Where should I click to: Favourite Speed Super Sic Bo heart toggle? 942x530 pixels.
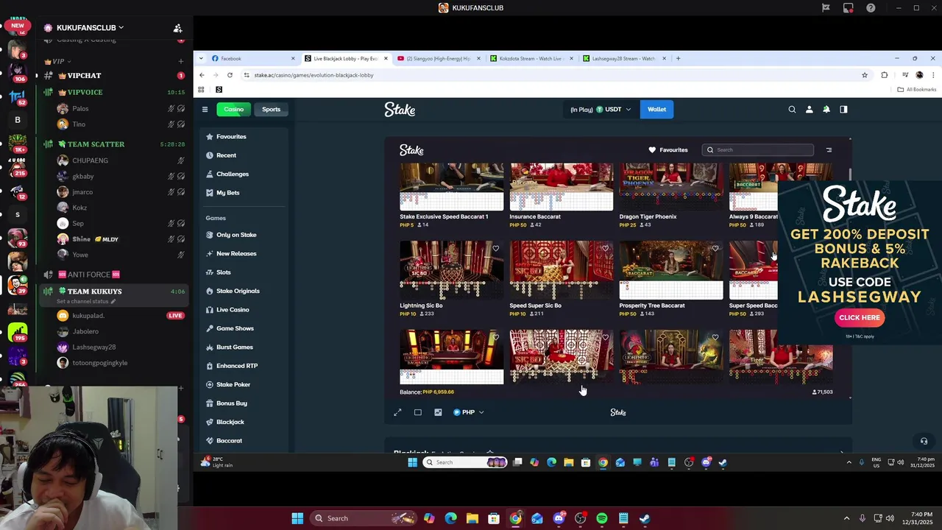[x=605, y=249]
